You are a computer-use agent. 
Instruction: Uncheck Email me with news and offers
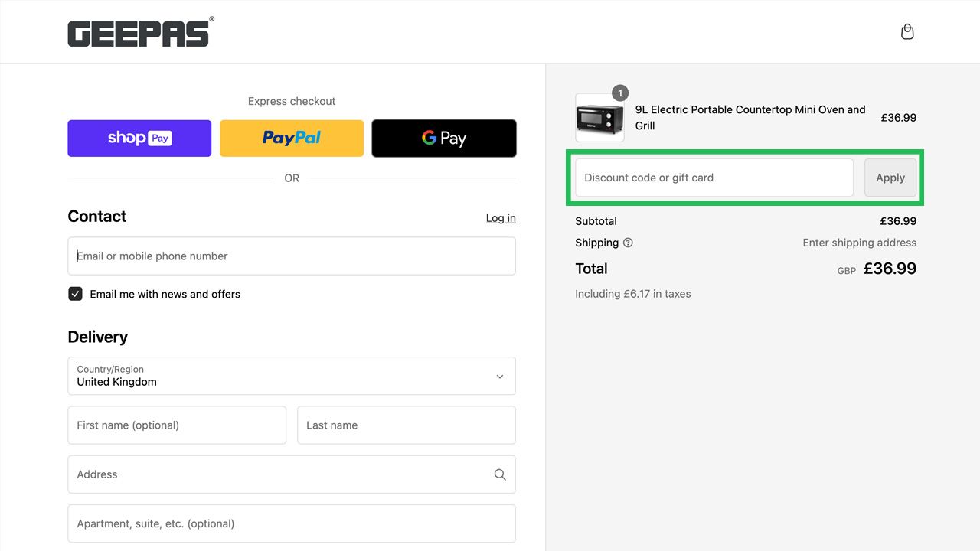click(x=75, y=294)
